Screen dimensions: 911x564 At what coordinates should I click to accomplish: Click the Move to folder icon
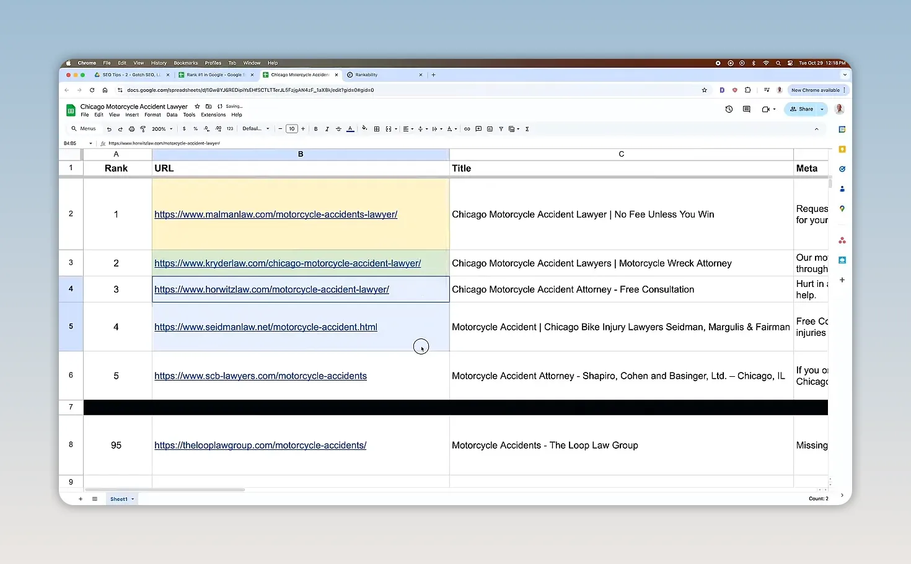point(209,107)
